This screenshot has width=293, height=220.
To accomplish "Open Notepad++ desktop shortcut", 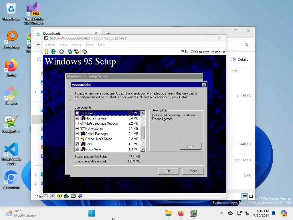I will pyautogui.click(x=11, y=124).
